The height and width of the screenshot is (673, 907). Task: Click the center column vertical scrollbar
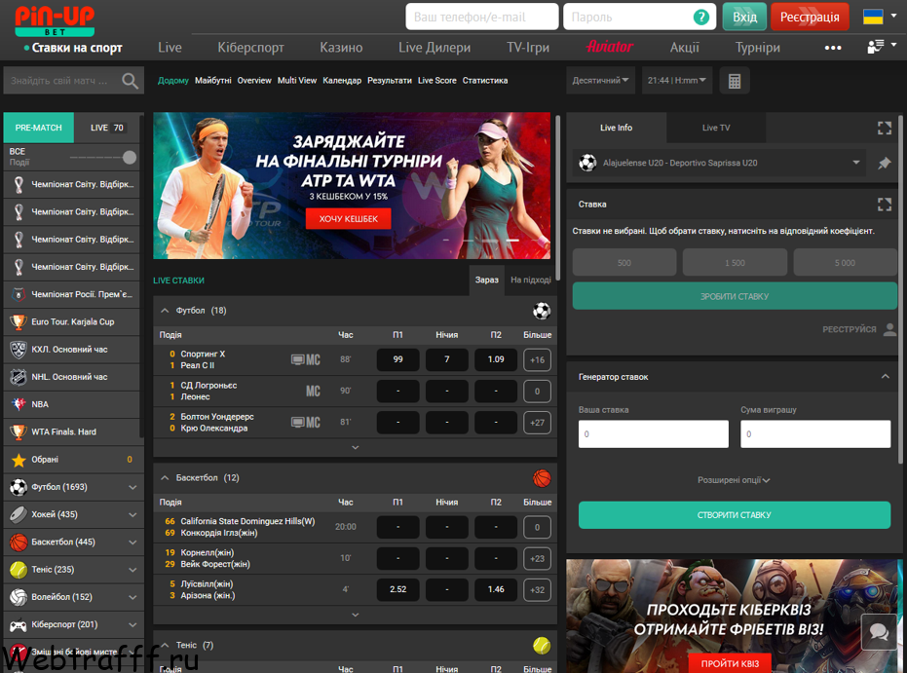[x=557, y=197]
